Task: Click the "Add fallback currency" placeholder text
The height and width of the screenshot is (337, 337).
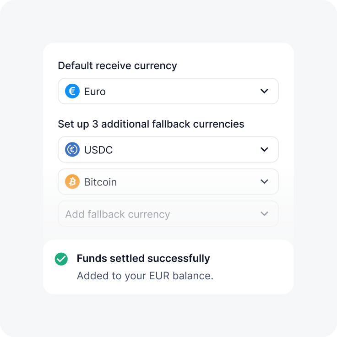Action: [x=118, y=214]
